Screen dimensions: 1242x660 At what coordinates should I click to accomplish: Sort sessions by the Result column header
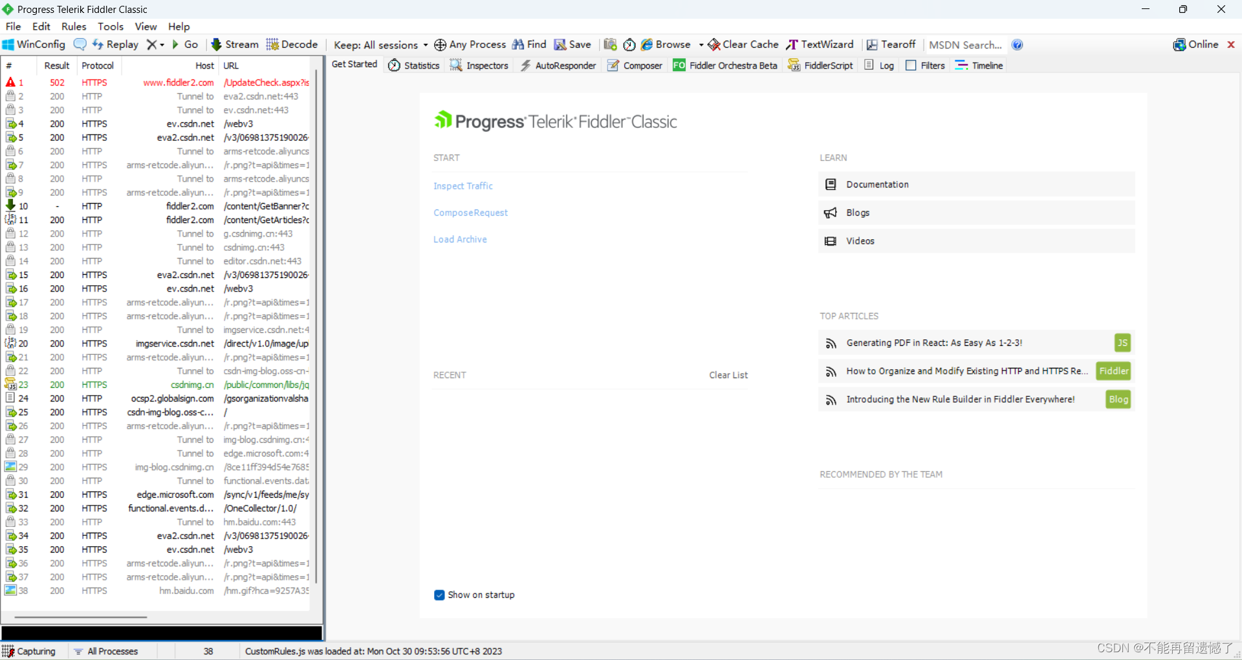[56, 65]
